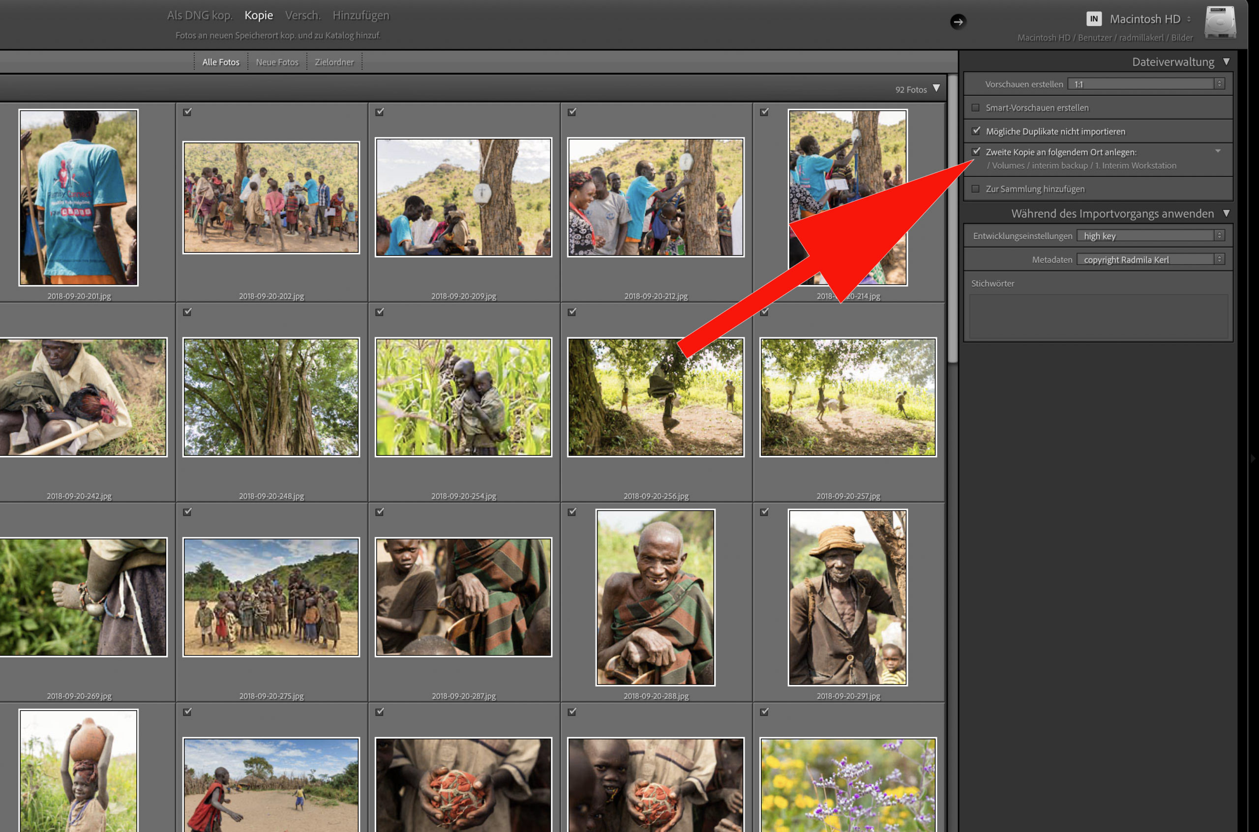The image size is (1259, 832).
Task: Select rooster thumbnail 2018-09-20-242.jpg
Action: 82,397
